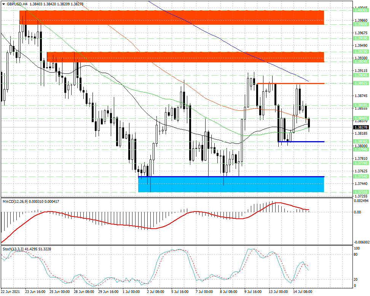Click the 2 Jul 08:00 time label
Image resolution: width=370 pixels, height=296 pixels.
(156, 292)
